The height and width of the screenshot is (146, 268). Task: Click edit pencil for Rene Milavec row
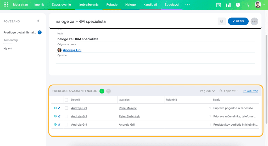pos(59,108)
